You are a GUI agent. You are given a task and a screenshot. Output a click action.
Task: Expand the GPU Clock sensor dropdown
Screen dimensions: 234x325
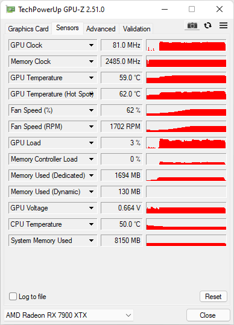pos(91,45)
